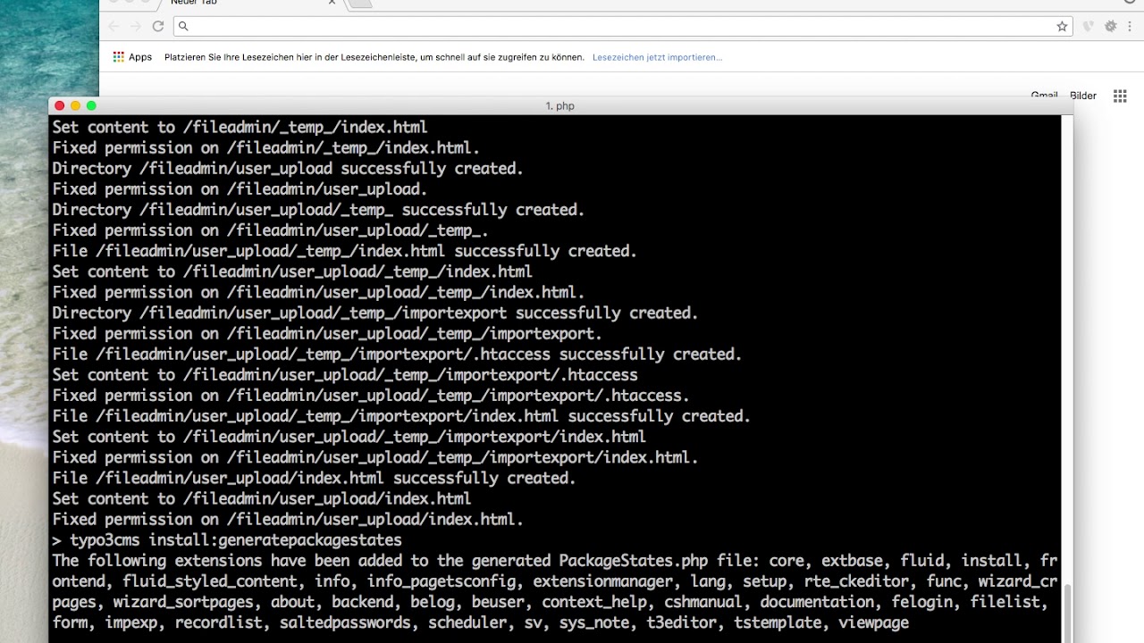
Task: Click 'File /fileadmin/user_upload/_temp_/importexport/.htaccess successfully created.' line
Action: 397,355
